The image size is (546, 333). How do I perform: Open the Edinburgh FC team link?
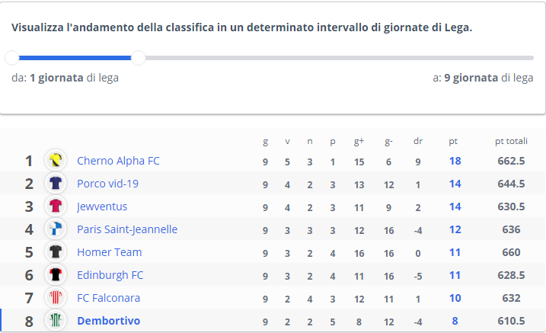click(x=110, y=275)
